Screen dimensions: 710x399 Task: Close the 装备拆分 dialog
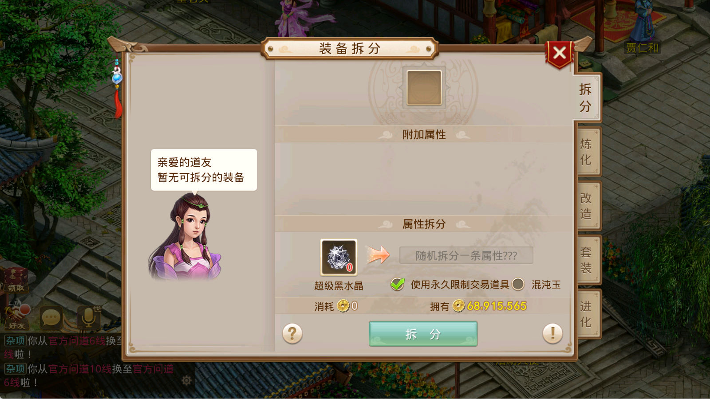click(560, 54)
